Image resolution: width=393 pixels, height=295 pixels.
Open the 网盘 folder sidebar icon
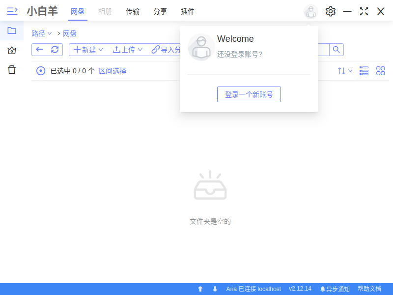(11, 30)
